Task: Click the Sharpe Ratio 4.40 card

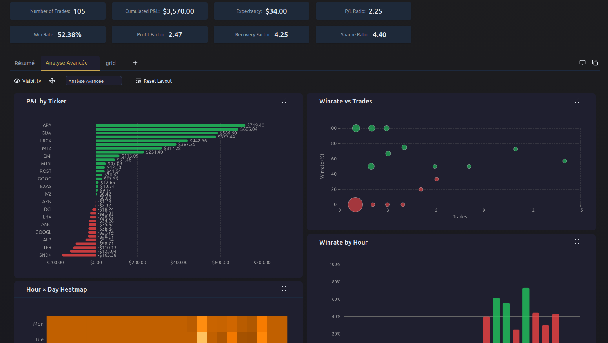Action: click(364, 34)
